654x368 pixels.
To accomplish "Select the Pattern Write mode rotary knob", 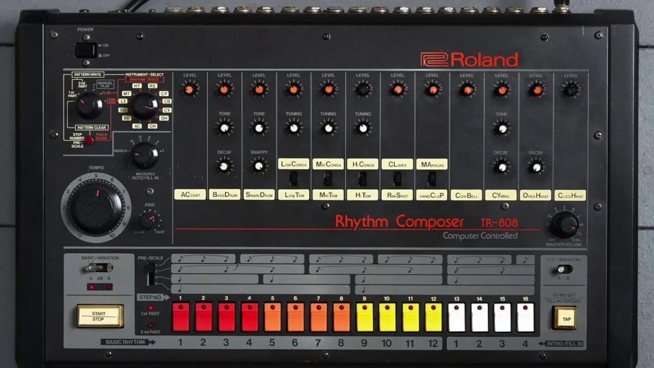I will pos(89,106).
